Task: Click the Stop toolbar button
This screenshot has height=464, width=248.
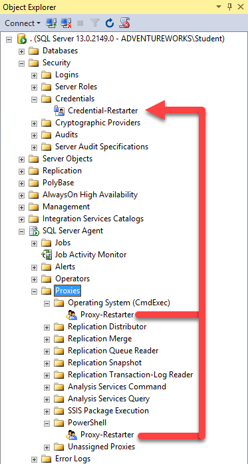Action: tap(80, 23)
